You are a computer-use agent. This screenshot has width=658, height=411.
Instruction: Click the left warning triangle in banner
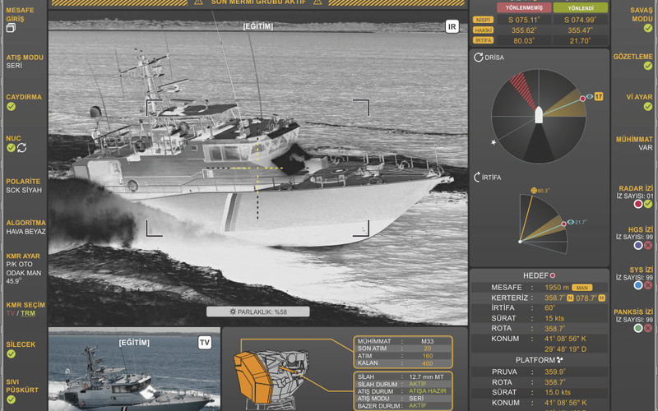pyautogui.click(x=198, y=2)
